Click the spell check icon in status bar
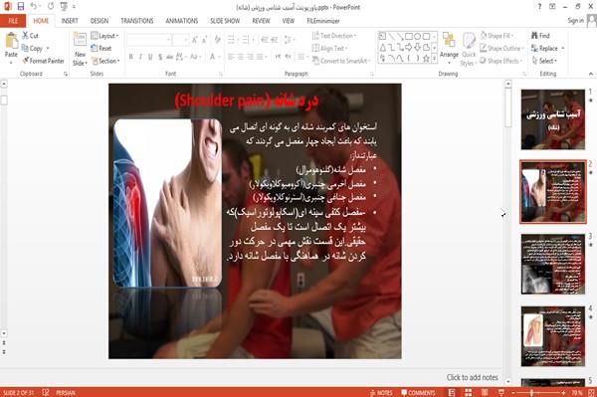This screenshot has width=597, height=397. click(x=46, y=392)
